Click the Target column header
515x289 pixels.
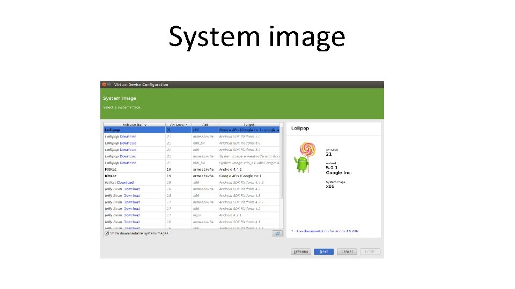pos(249,125)
